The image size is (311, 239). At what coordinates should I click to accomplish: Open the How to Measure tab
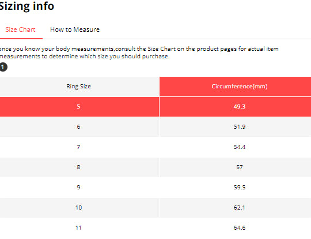pos(75,29)
